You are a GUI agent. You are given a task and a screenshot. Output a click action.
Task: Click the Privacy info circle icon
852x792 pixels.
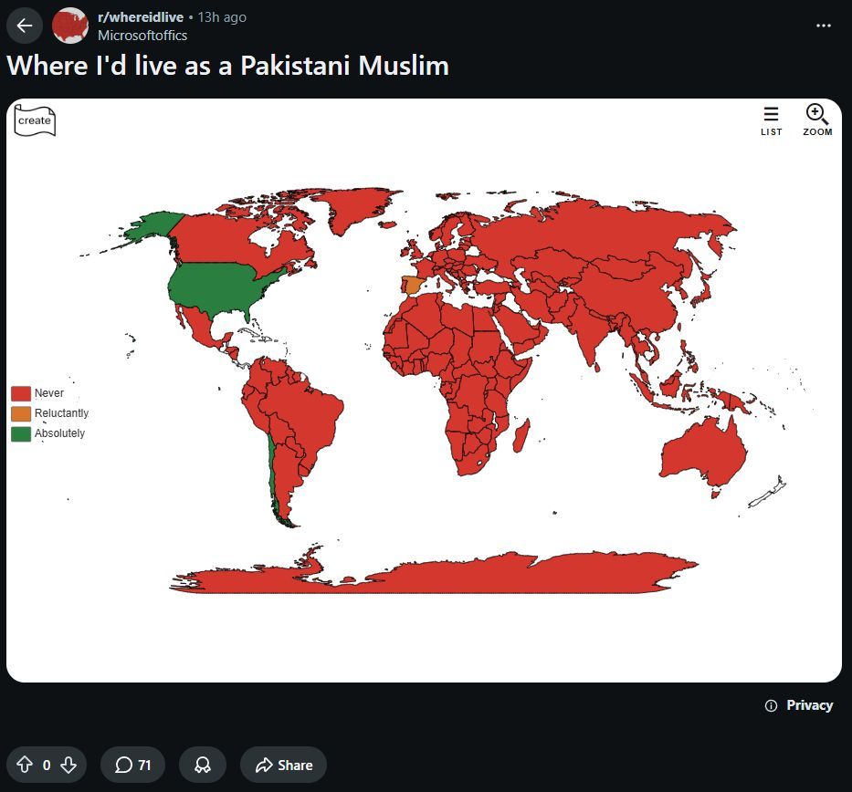pyautogui.click(x=771, y=705)
